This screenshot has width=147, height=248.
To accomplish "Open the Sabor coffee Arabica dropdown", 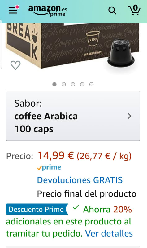I will 73,116.
